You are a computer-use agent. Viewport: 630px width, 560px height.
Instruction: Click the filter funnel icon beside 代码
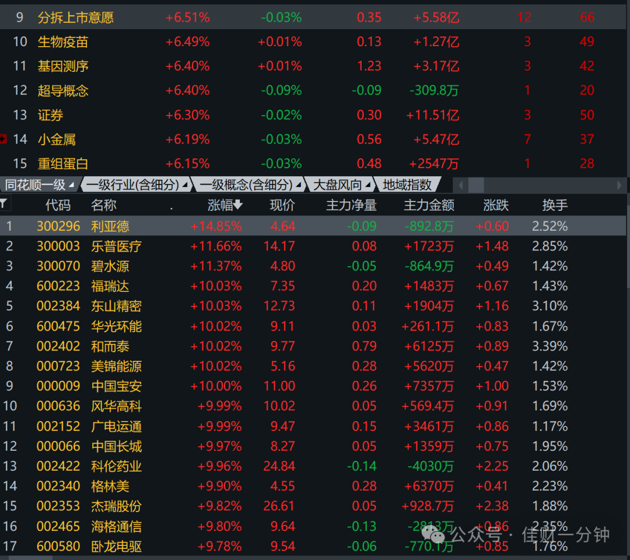pyautogui.click(x=3, y=204)
